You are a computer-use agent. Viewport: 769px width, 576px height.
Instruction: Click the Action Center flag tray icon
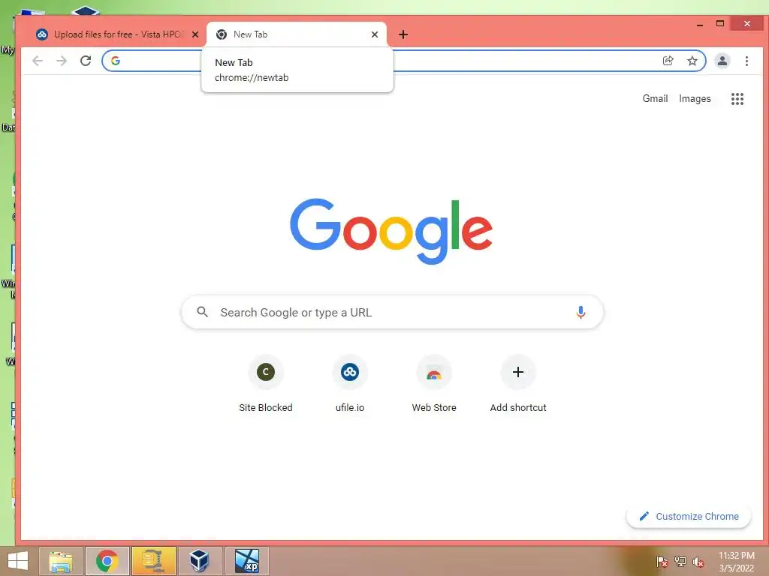point(662,561)
